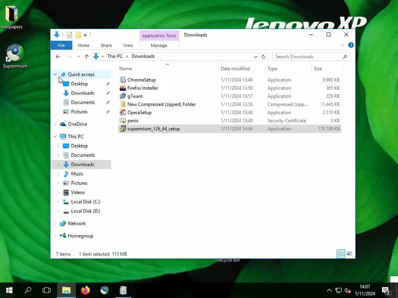Select the Firefox Installer file icon

pos(123,88)
